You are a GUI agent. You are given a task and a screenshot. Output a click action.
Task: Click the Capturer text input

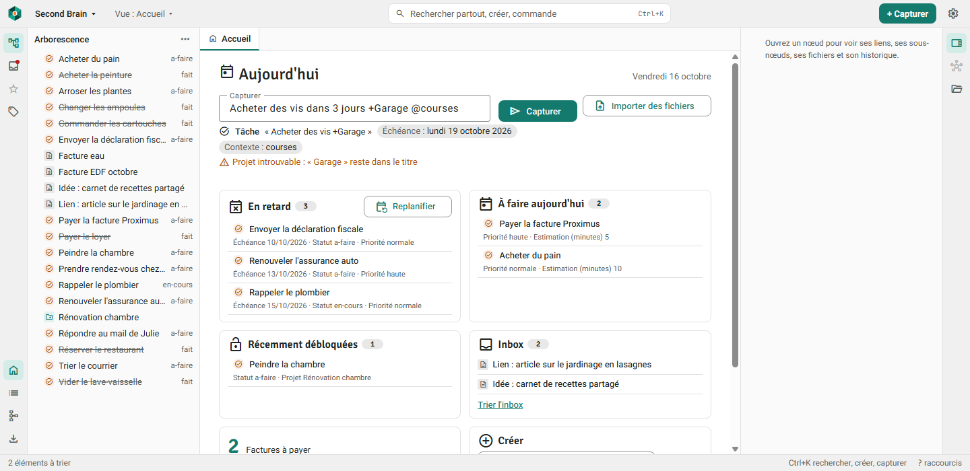point(354,108)
